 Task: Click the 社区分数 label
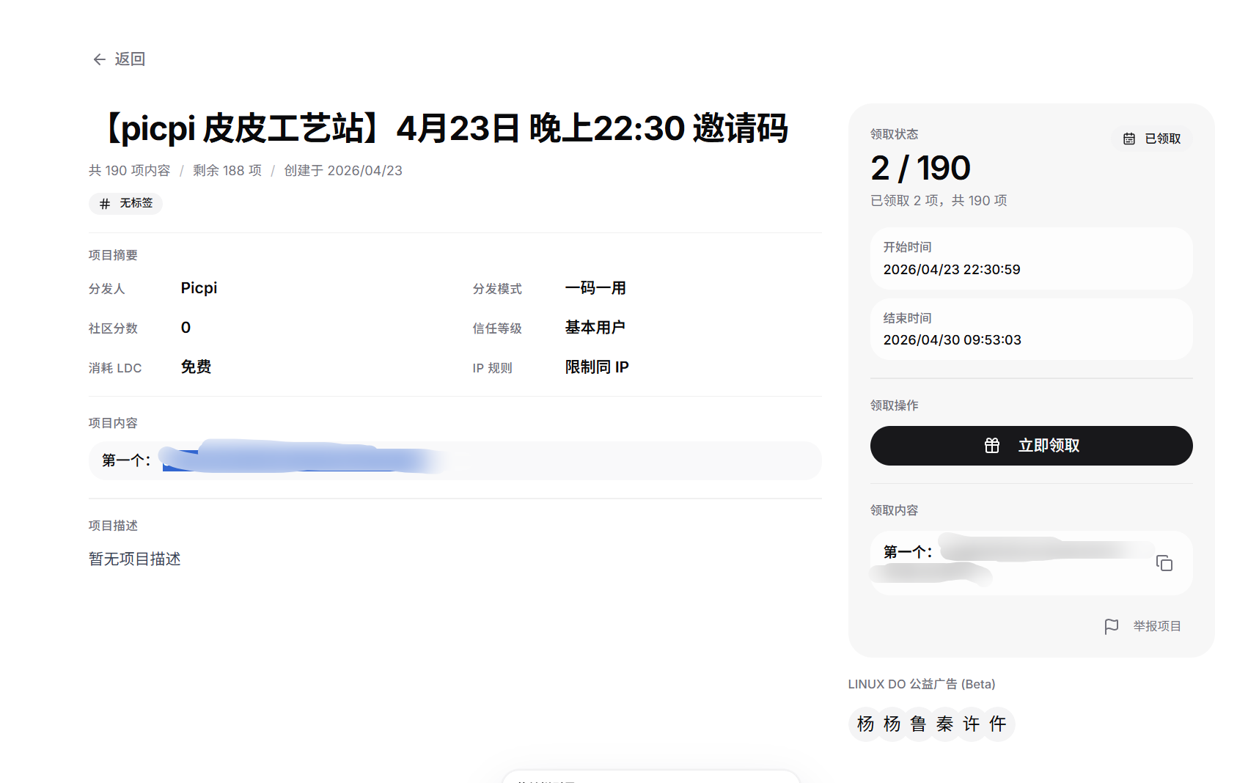point(113,328)
